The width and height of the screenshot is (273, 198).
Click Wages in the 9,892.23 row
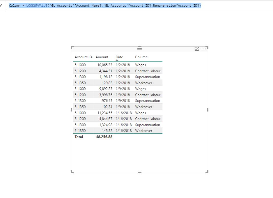coord(140,89)
